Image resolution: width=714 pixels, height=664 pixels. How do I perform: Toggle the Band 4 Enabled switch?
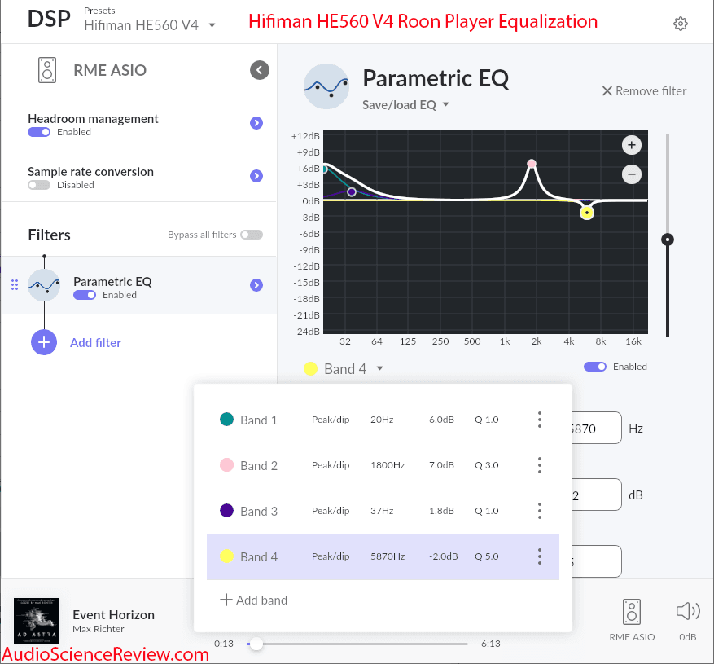[595, 367]
